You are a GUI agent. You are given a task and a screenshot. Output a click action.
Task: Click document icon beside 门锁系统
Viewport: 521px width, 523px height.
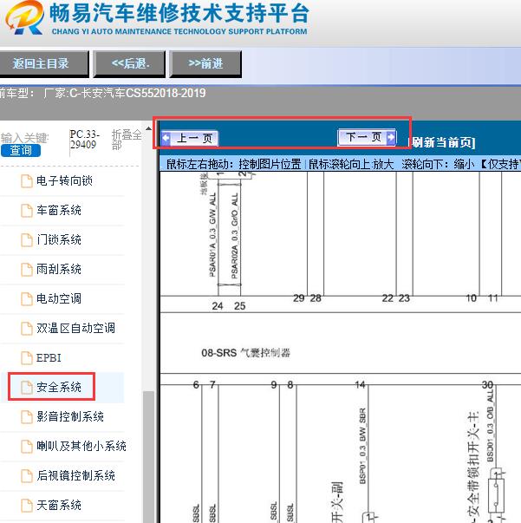point(27,240)
